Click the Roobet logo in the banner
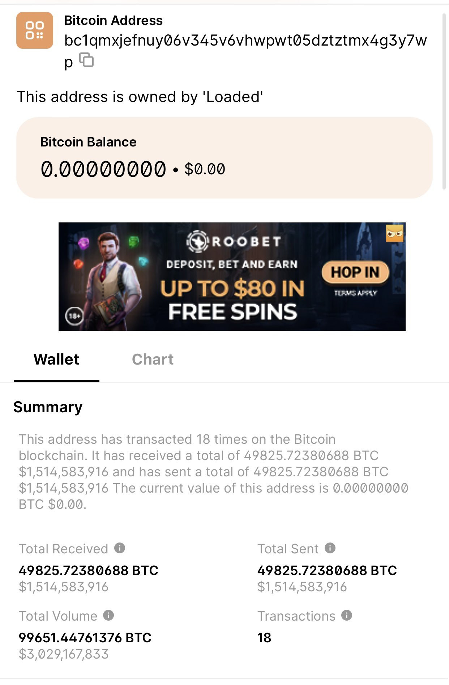The width and height of the screenshot is (449, 685). tap(234, 242)
